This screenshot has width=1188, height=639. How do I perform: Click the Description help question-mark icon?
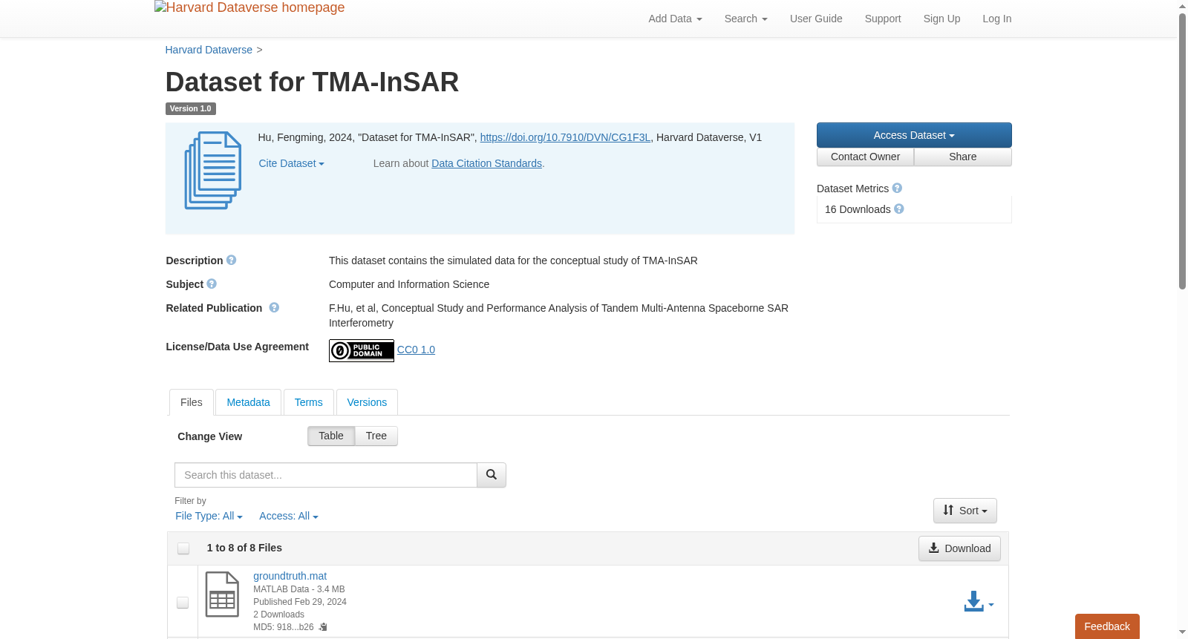tap(232, 260)
